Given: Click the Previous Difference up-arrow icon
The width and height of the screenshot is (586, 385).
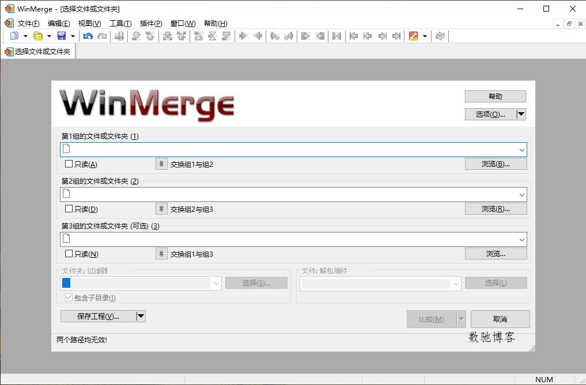Looking at the screenshot, I should point(150,36).
